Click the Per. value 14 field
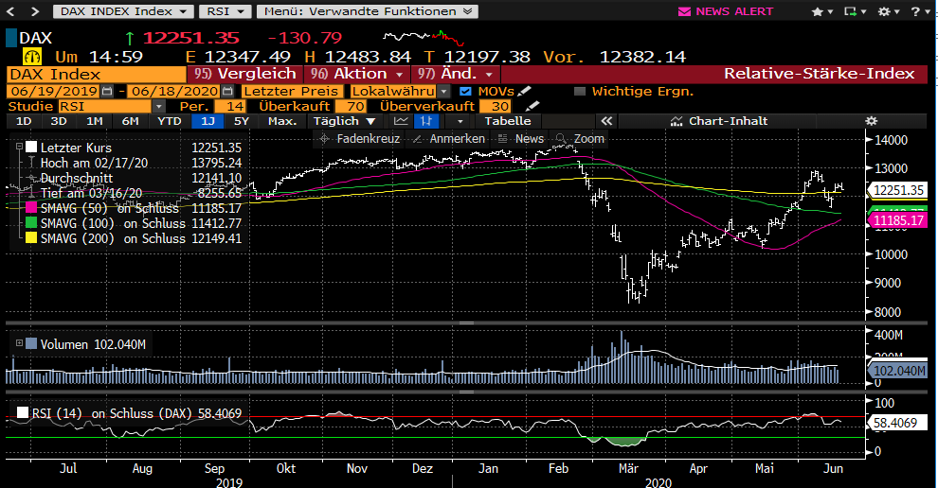The image size is (938, 488). (229, 106)
